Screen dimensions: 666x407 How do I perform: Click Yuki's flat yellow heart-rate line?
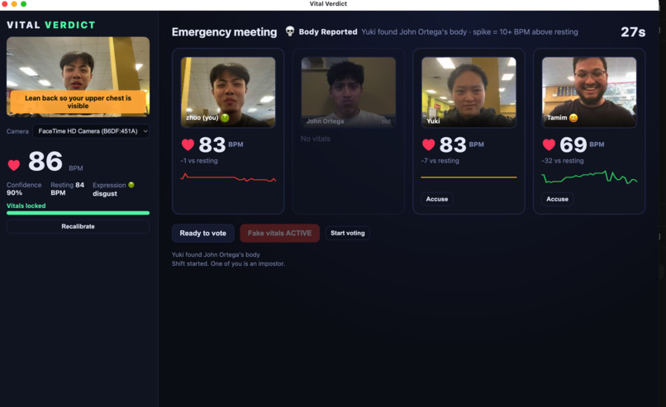[469, 177]
